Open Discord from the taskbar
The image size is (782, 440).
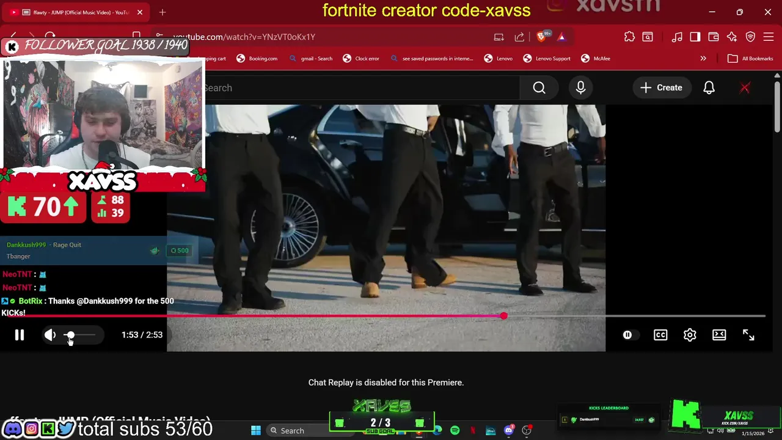pos(509,430)
